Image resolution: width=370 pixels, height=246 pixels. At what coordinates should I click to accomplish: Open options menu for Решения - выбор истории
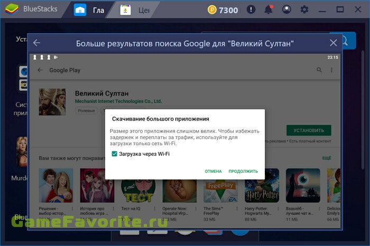[x=72, y=209]
